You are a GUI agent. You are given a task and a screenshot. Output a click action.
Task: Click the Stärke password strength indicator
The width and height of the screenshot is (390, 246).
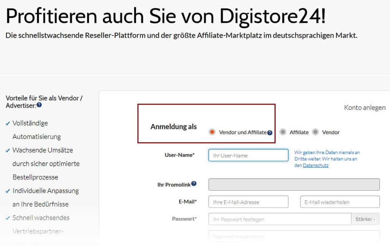coord(365,219)
